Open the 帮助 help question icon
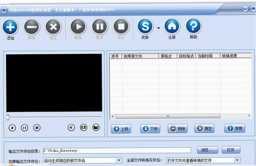This screenshot has height=166, width=256. point(194,26)
